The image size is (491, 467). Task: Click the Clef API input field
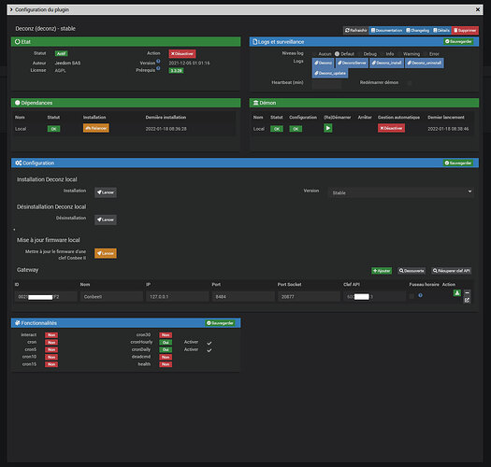[374, 296]
